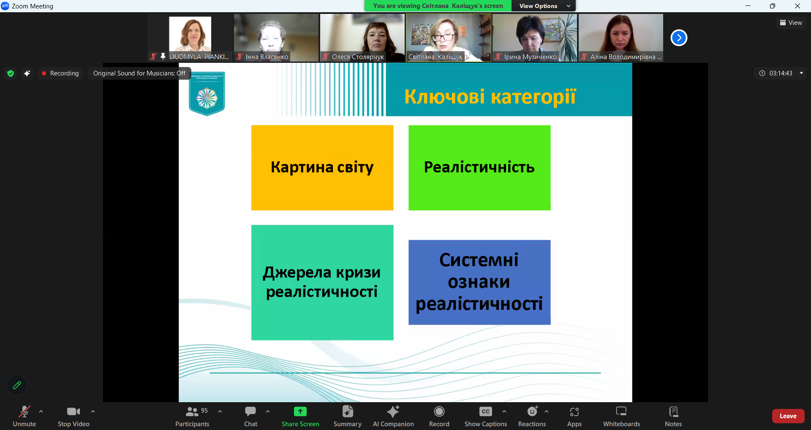Unmute the microphone
The width and height of the screenshot is (811, 430).
pos(24,416)
